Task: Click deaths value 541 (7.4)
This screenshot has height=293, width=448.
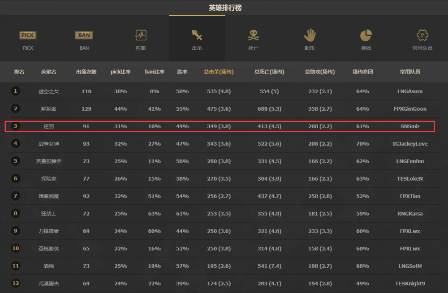Action: (269, 266)
